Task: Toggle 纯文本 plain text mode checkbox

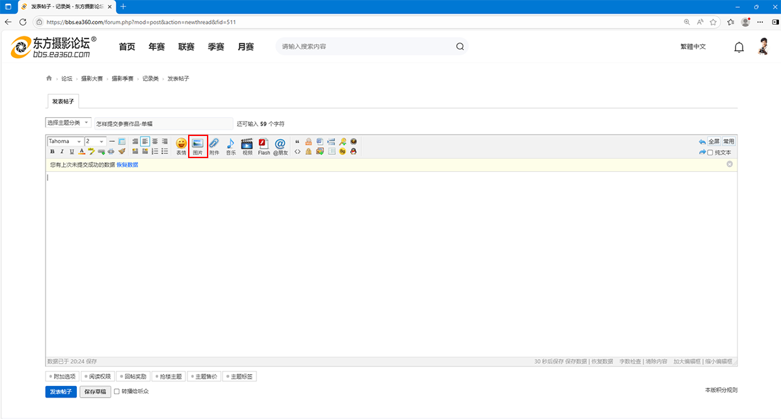Action: (x=711, y=152)
